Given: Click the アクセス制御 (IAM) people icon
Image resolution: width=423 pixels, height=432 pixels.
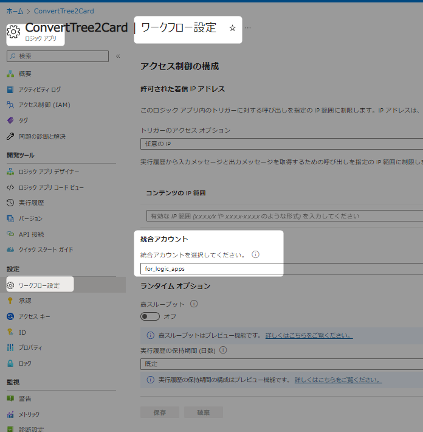Looking at the screenshot, I should [x=10, y=105].
